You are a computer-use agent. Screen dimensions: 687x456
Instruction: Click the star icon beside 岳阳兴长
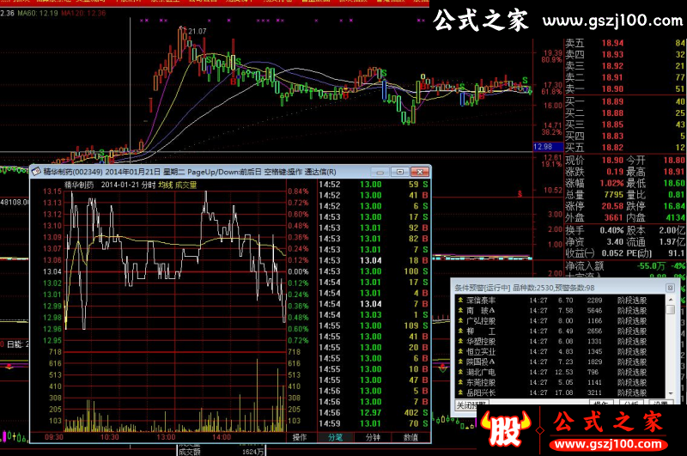(x=460, y=392)
